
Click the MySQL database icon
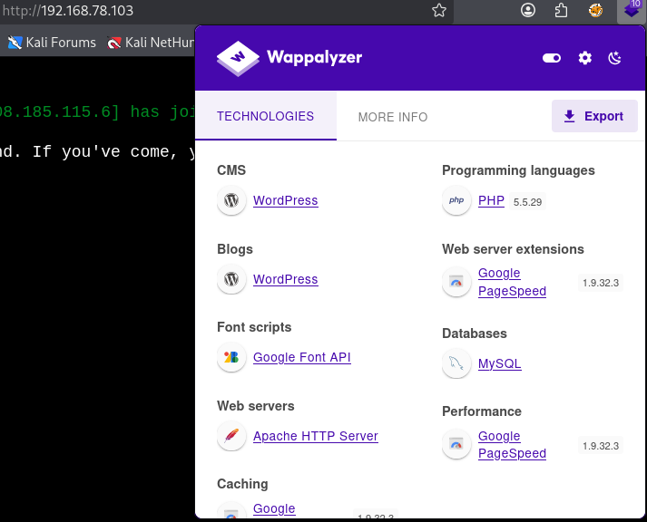click(x=456, y=364)
